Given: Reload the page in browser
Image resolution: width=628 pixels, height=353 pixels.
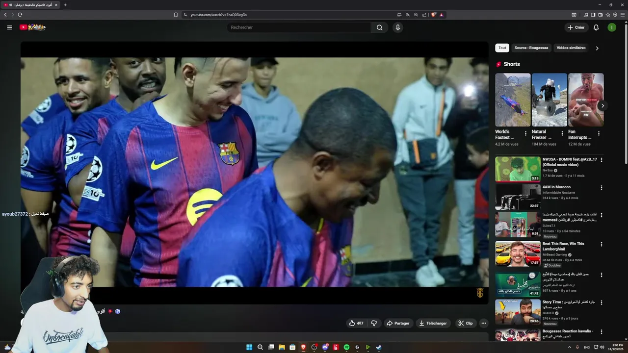Looking at the screenshot, I should pos(20,15).
